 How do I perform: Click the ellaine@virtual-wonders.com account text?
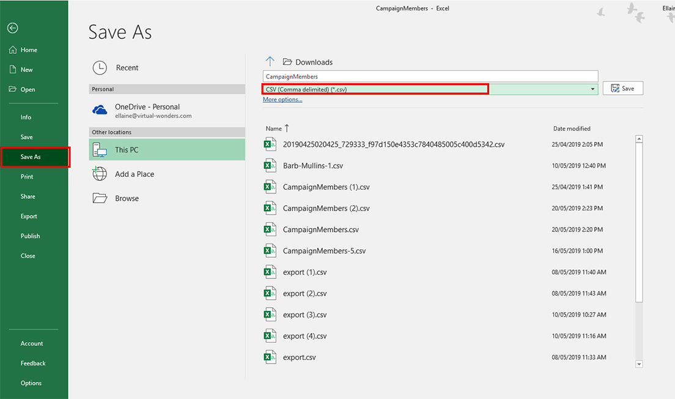point(153,116)
